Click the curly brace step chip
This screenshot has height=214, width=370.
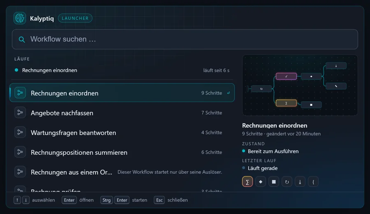pos(313,181)
